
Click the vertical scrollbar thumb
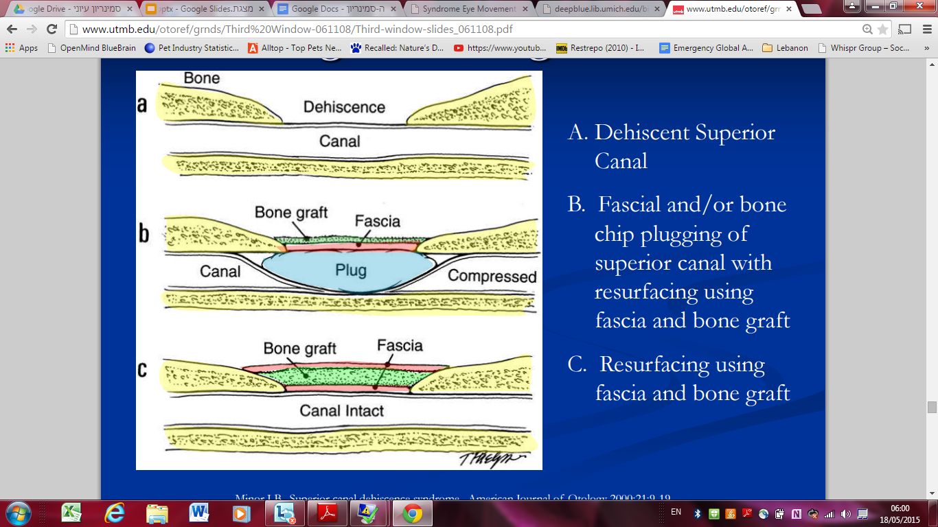[932, 407]
